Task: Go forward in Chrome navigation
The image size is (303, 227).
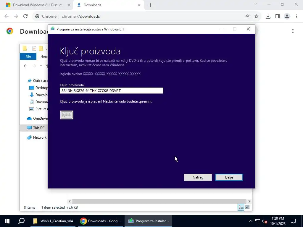Action: coord(16,17)
